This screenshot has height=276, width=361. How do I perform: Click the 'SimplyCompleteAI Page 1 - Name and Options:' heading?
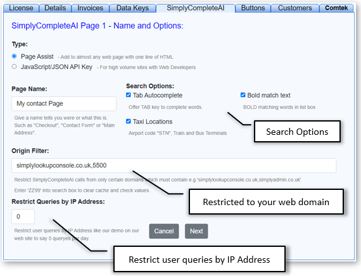point(98,25)
